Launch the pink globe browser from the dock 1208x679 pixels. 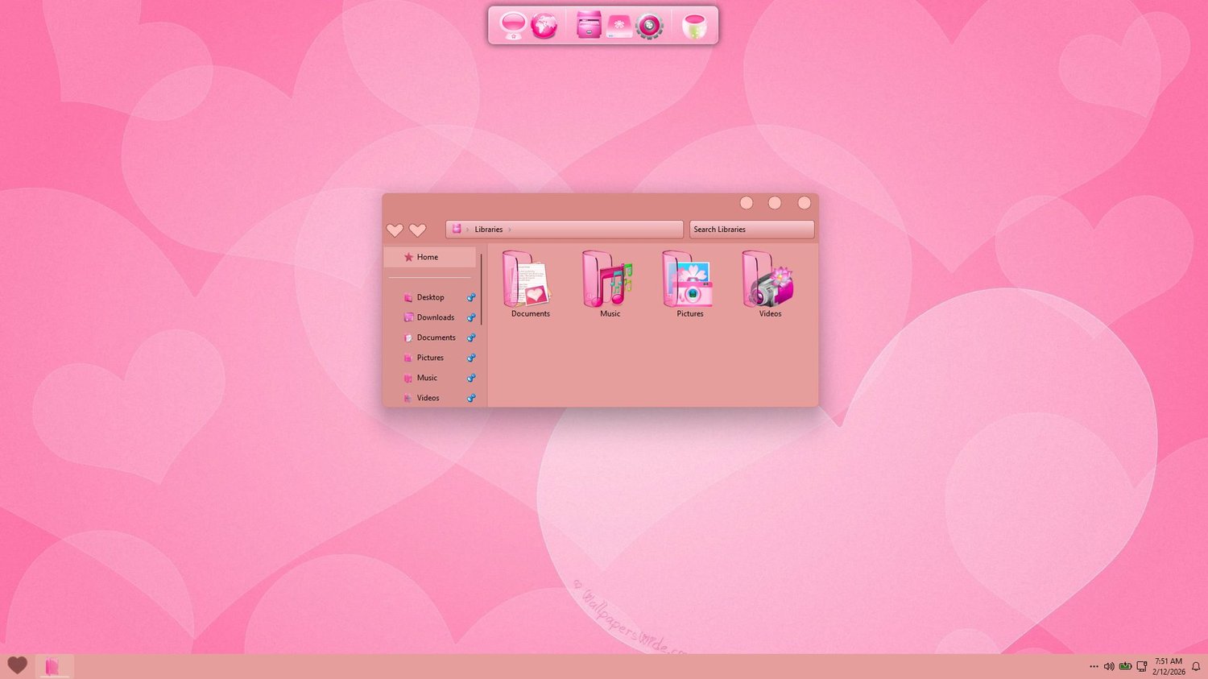pos(544,25)
